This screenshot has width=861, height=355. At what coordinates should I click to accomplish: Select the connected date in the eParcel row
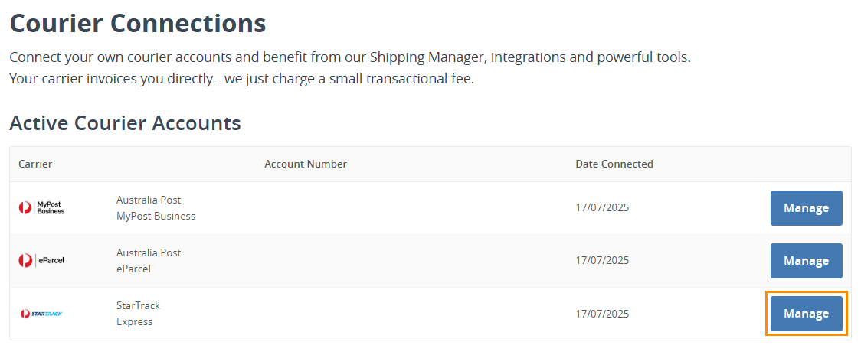coord(602,261)
